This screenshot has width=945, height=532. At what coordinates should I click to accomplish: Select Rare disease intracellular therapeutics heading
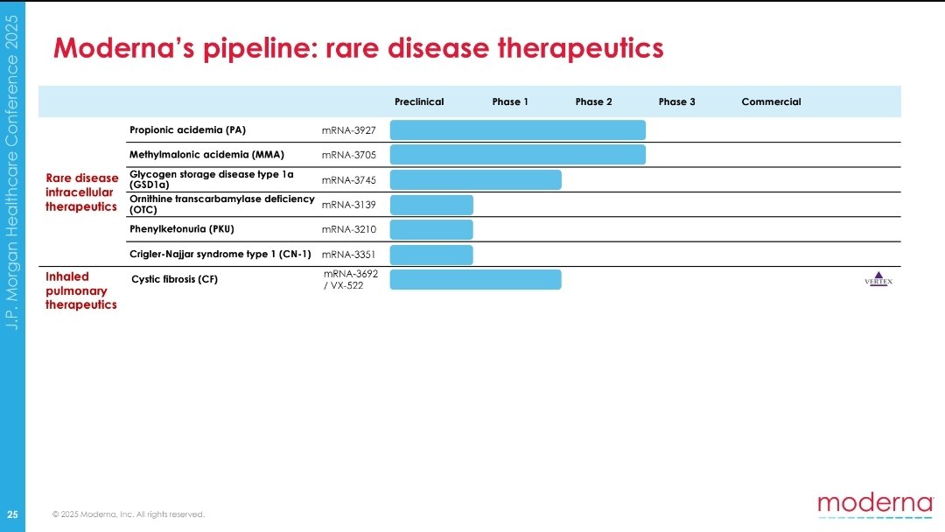tap(81, 192)
